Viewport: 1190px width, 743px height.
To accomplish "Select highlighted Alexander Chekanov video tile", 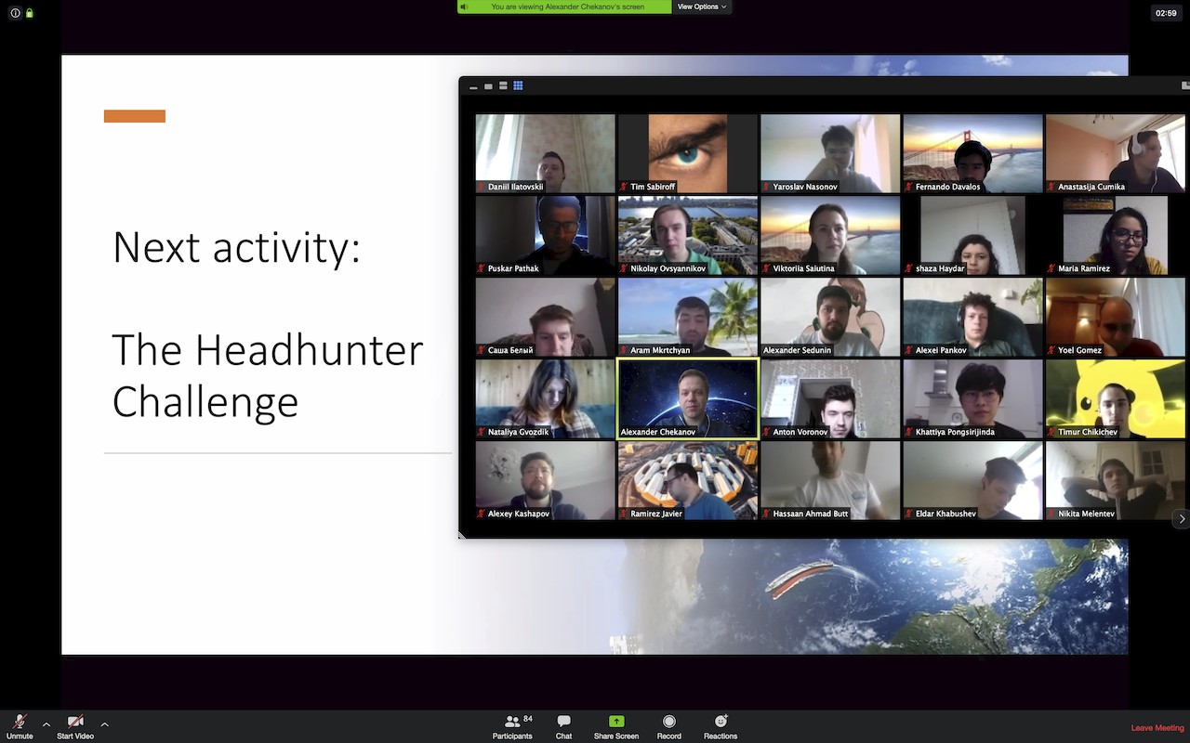I will point(688,398).
